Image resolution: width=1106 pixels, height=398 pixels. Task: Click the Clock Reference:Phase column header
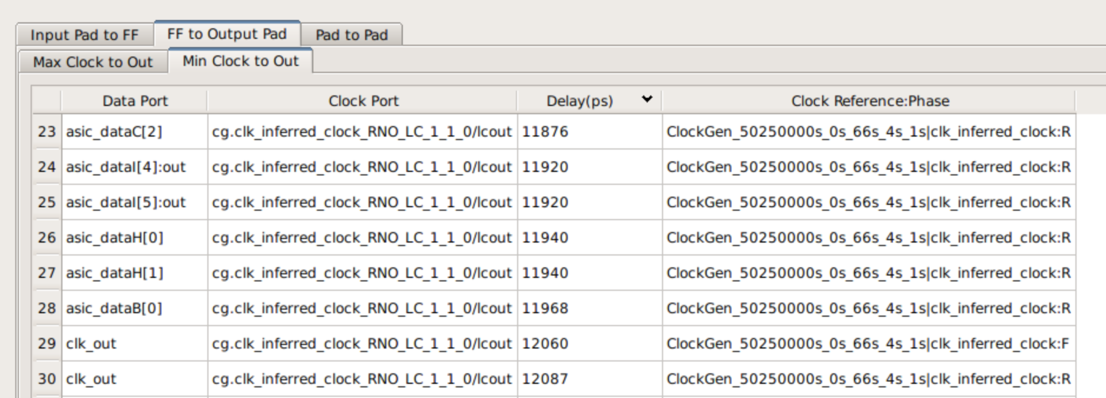pyautogui.click(x=869, y=101)
